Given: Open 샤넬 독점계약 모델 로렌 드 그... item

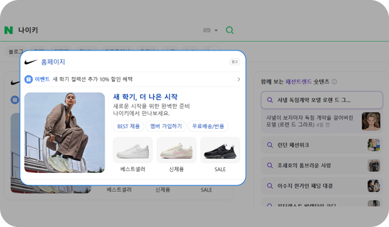Looking at the screenshot, I should [x=322, y=100].
